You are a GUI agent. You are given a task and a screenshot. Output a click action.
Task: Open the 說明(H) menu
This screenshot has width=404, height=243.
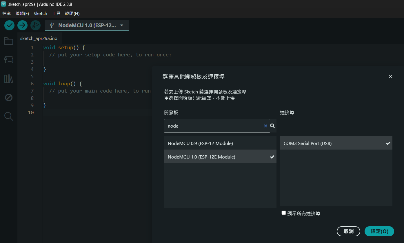[x=72, y=14]
